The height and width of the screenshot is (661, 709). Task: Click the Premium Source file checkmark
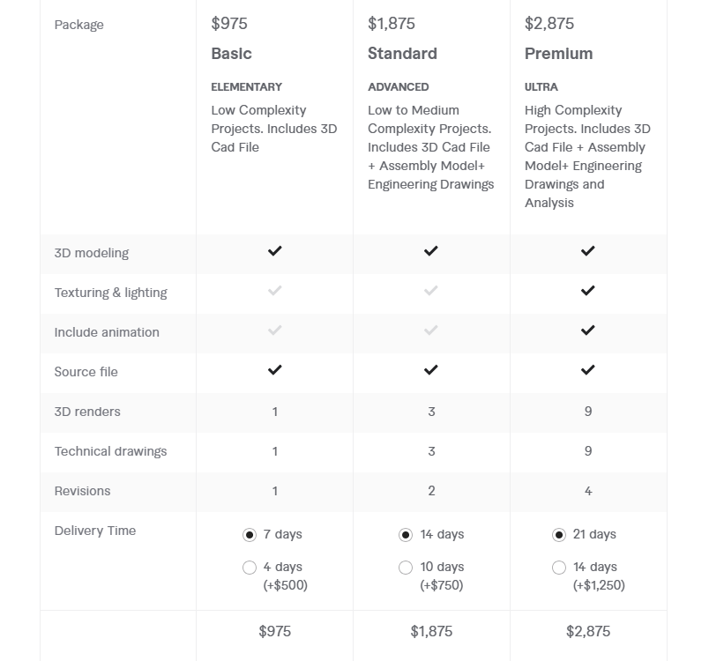587,370
